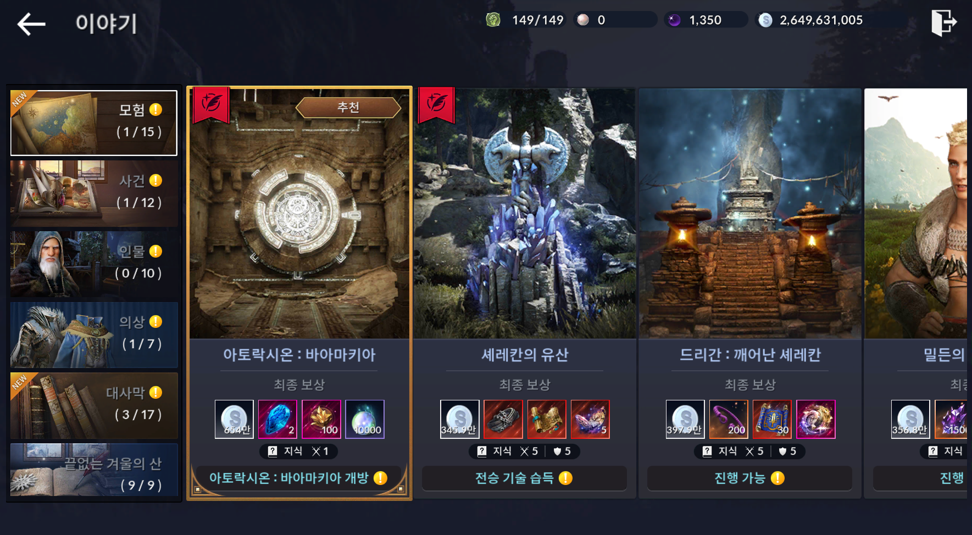Tap the purple pearl currency icon

(674, 20)
